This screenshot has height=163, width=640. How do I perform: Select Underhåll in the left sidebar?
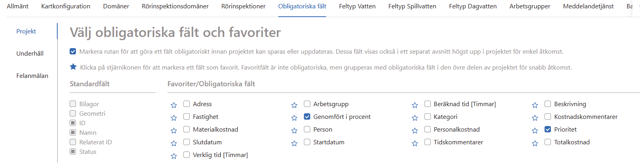pos(30,53)
